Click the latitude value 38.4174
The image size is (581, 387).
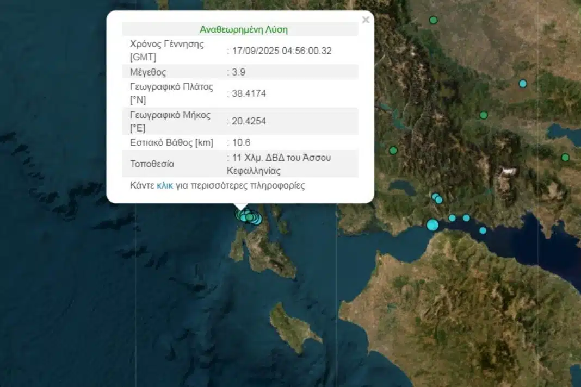click(249, 93)
